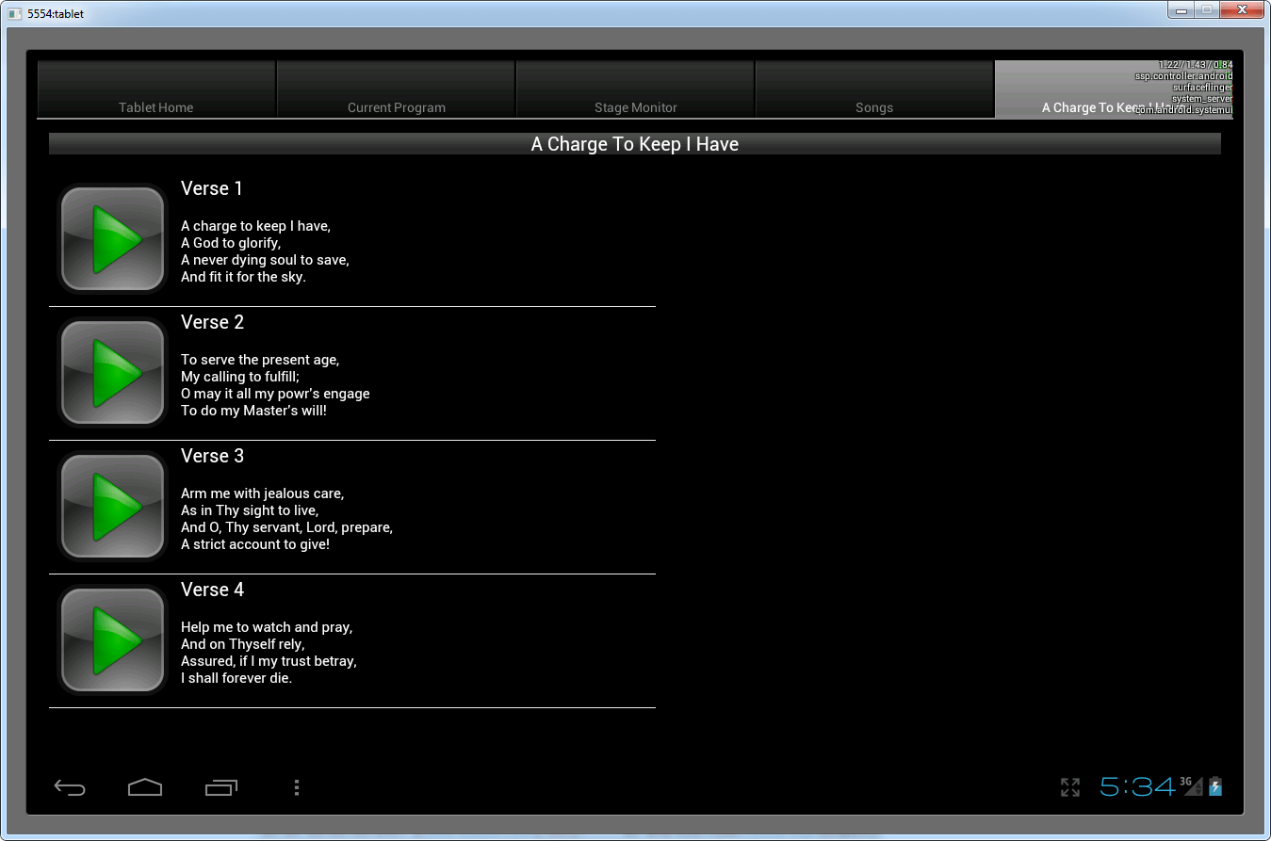Click the 5:34 system clock

[x=1137, y=786]
